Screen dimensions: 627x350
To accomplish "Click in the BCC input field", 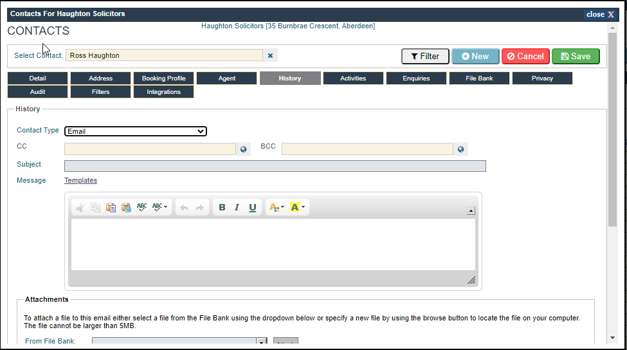I will 367,149.
